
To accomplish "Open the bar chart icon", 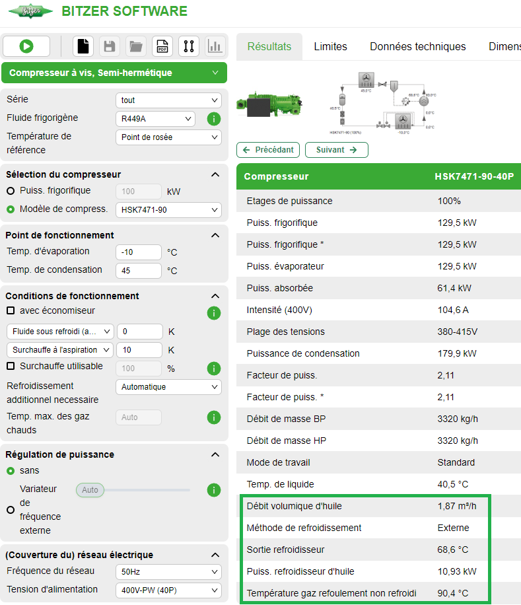I will coord(215,46).
